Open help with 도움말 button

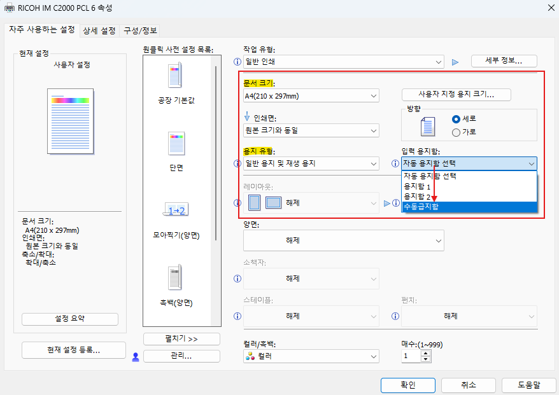click(529, 385)
